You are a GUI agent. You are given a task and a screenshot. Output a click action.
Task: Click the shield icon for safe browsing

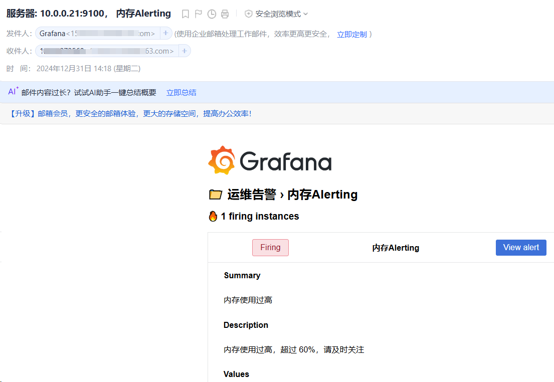point(249,14)
